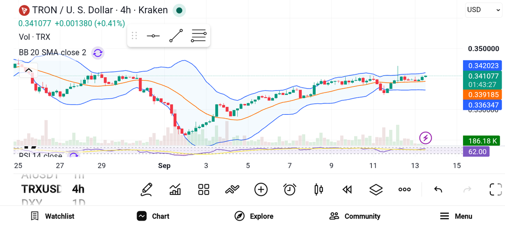Open the indicators chart icon

(x=175, y=190)
